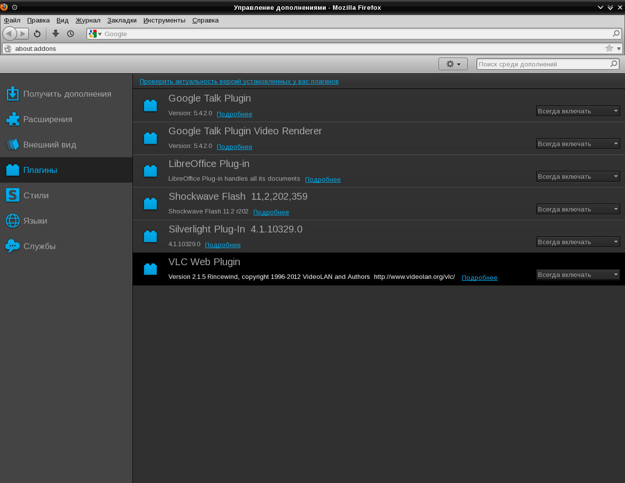Select the Google Talk Plugin Video Renderer title

coord(245,131)
